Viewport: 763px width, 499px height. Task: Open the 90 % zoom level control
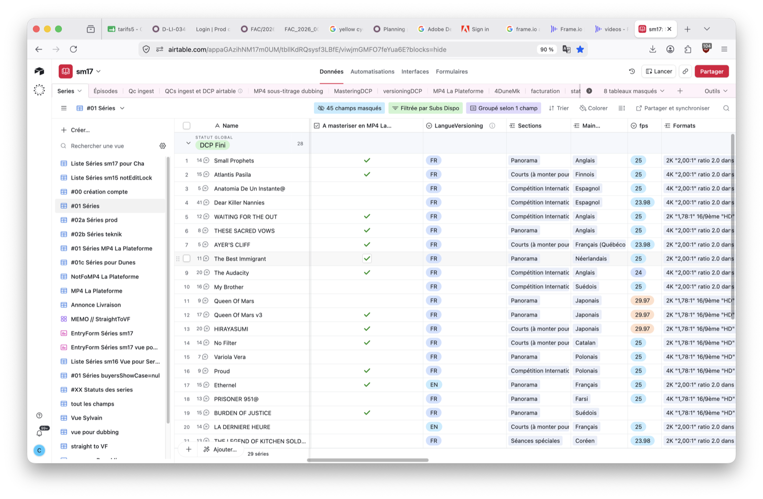click(546, 49)
